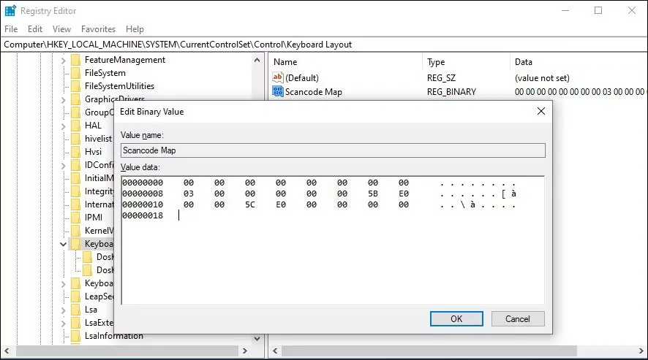This screenshot has width=648, height=360.
Task: Select the LeapSecondInformation folder icon
Action: [x=75, y=296]
